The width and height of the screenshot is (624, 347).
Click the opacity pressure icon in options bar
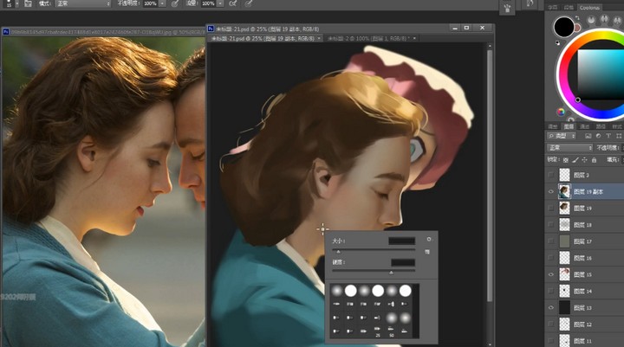point(174,3)
